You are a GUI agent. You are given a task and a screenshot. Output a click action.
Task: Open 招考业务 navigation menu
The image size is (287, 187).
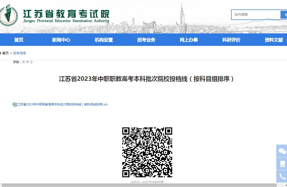[146, 40]
